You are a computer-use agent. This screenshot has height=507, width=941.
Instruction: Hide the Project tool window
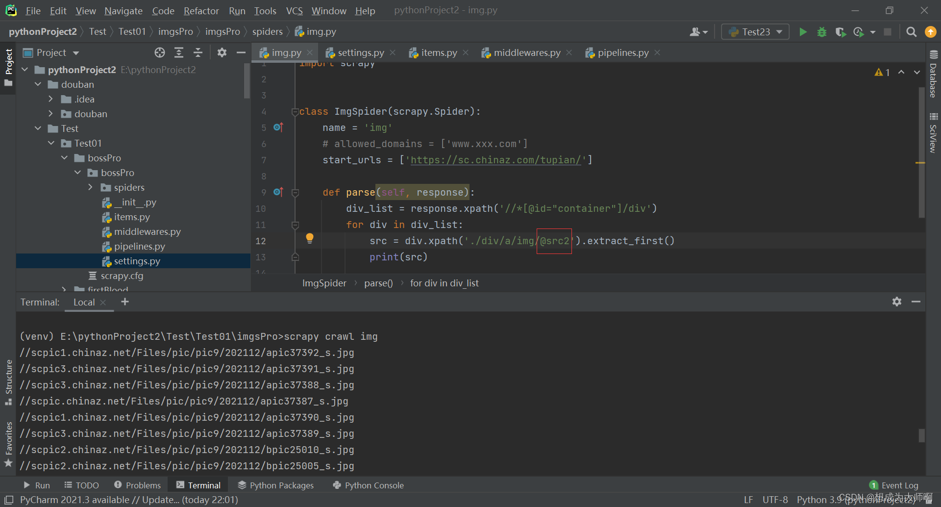pos(241,52)
